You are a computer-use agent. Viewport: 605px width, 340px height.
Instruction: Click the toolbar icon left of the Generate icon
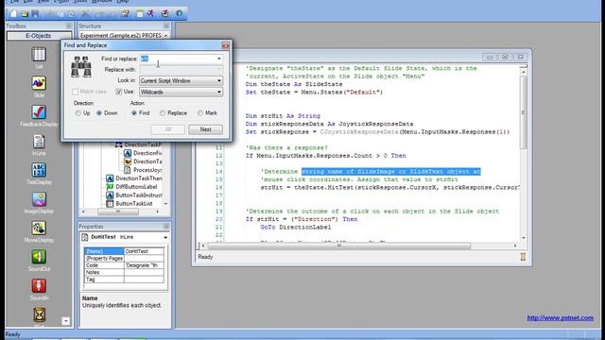pyautogui.click(x=140, y=14)
